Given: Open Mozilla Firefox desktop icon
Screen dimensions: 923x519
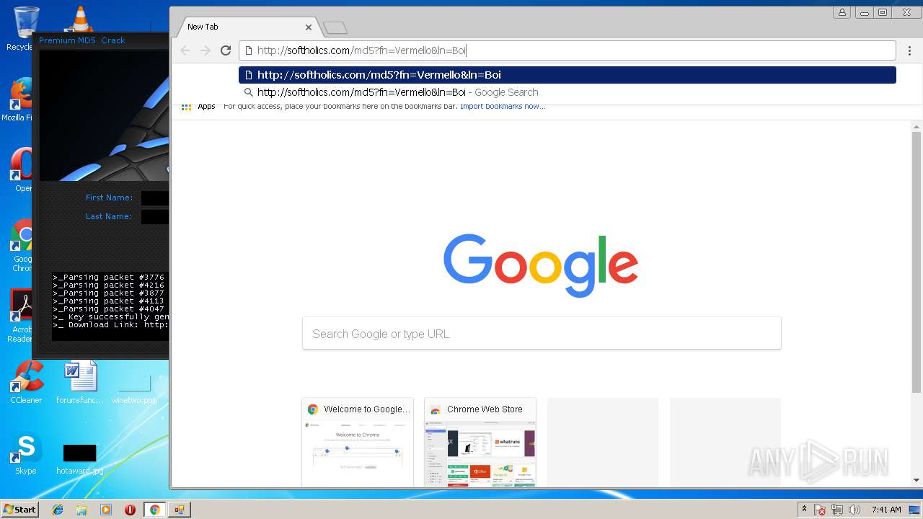Looking at the screenshot, I should pos(20,99).
